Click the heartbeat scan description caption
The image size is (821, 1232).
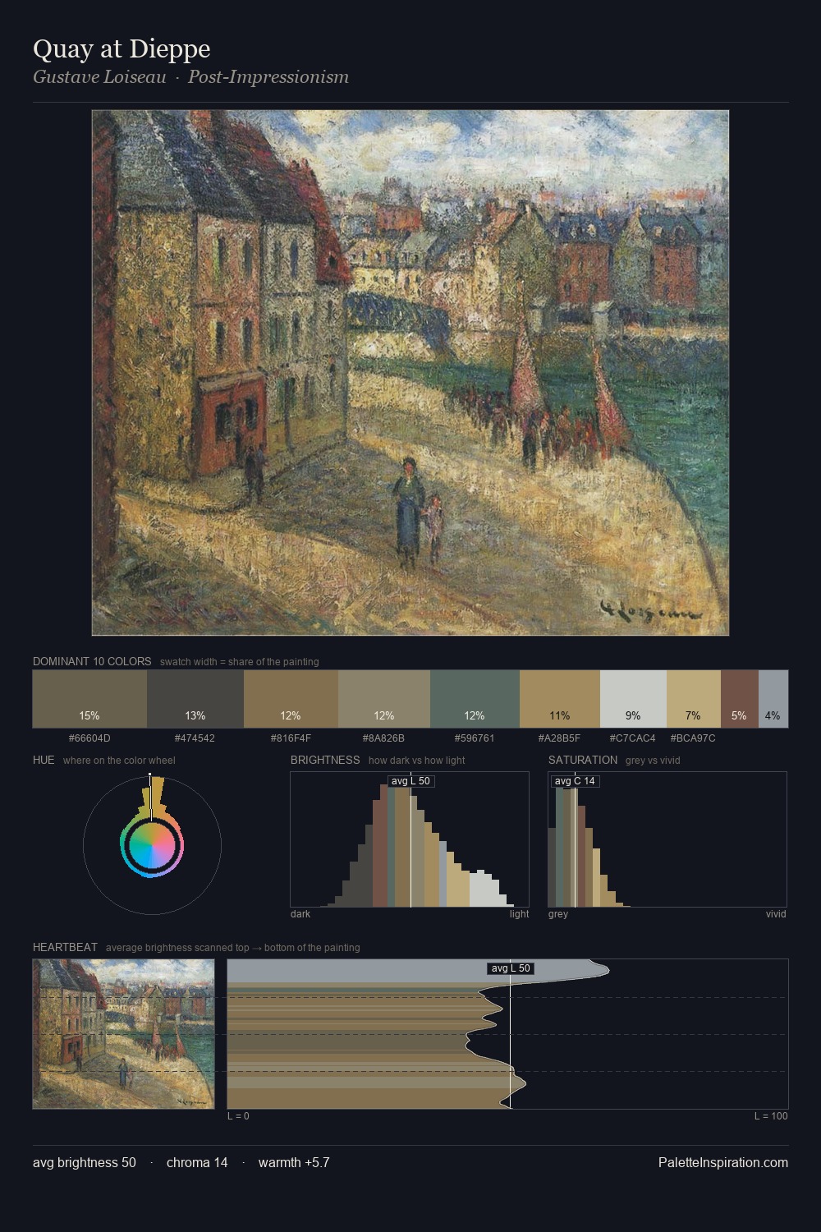pos(233,948)
